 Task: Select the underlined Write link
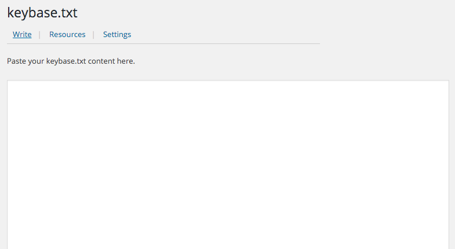22,35
